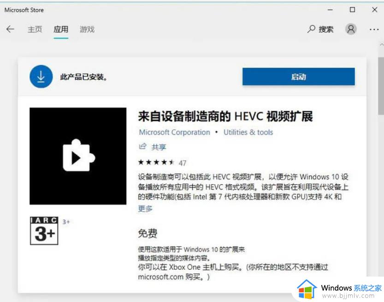Open the user account avatar icon
This screenshot has height=302, width=384.
[x=351, y=29]
